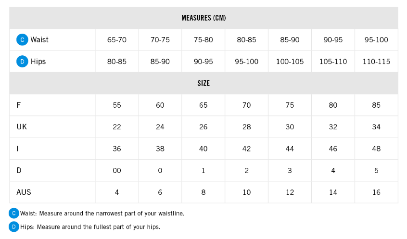Select the 65-70 waist measurement cell

pos(117,40)
